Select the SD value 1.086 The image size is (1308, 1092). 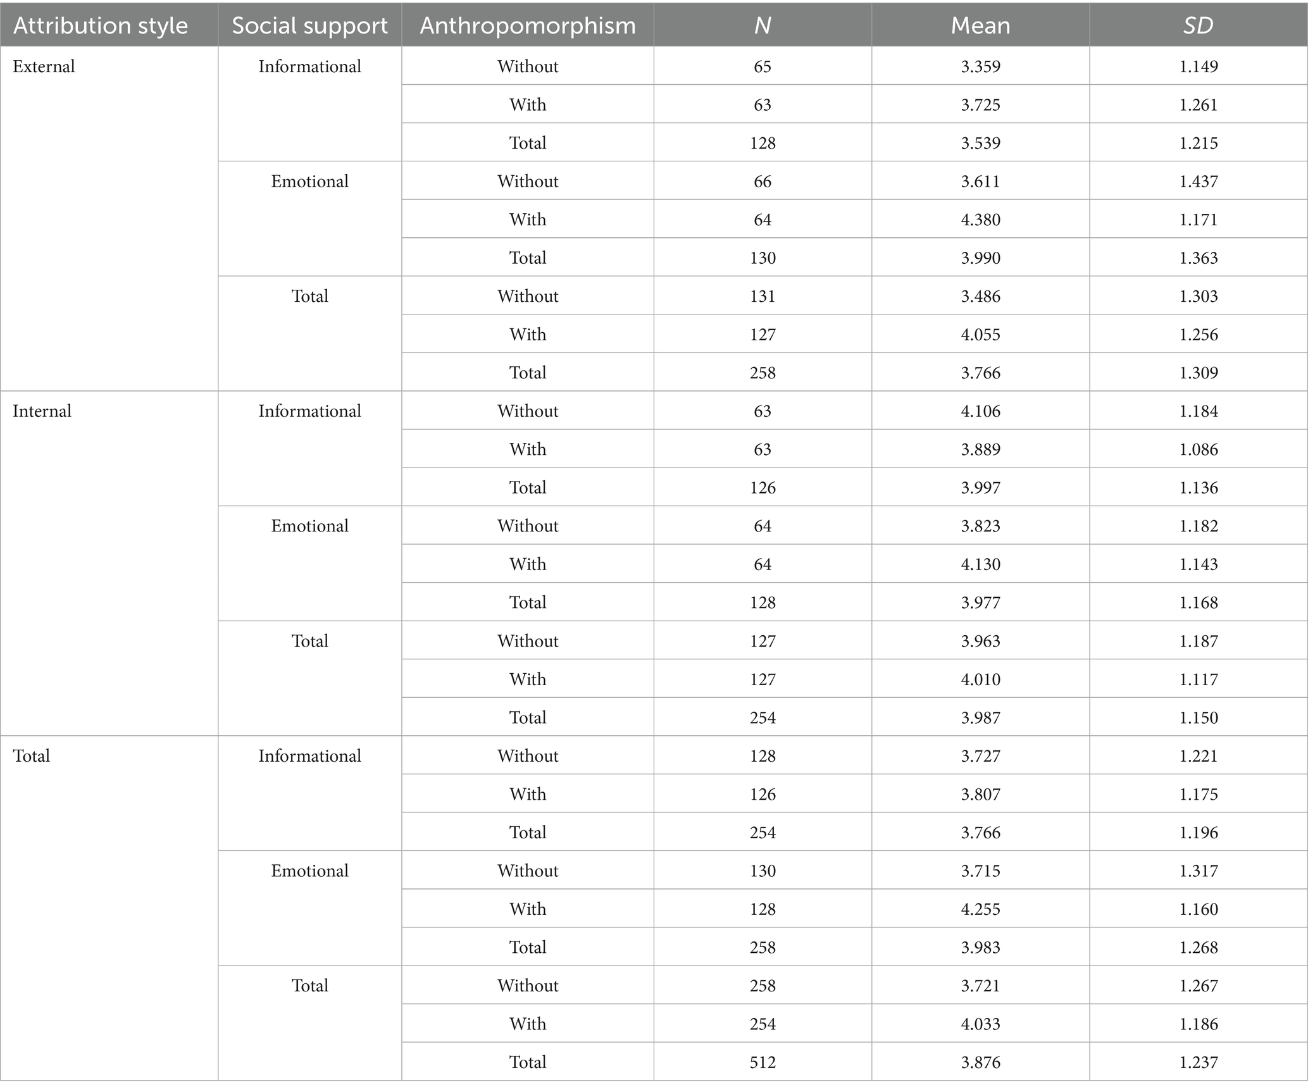(1198, 449)
